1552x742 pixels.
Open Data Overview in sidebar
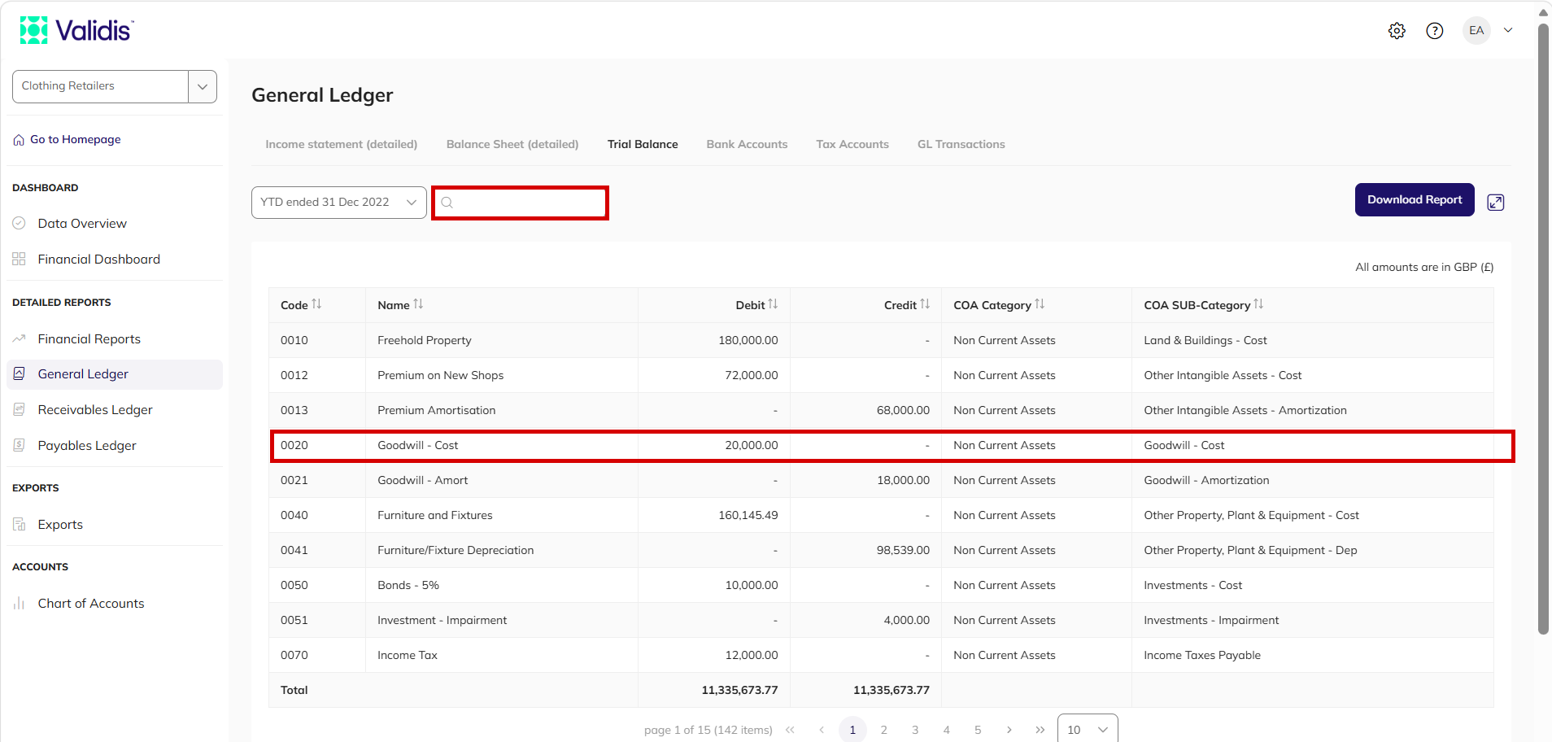pos(82,224)
